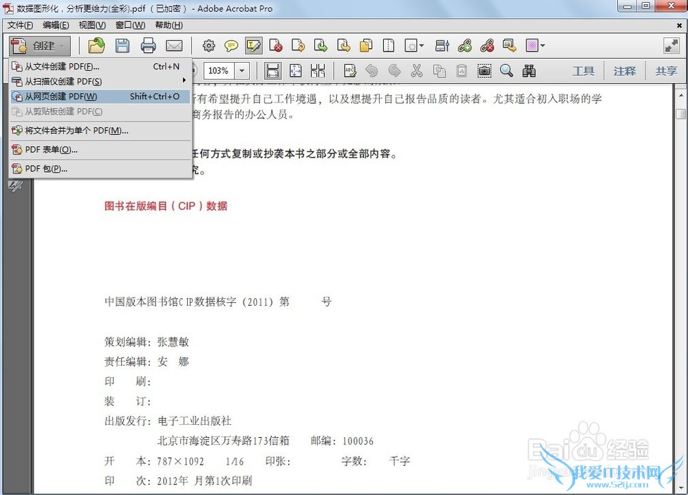Click the paste clipboard icon
Image resolution: width=688 pixels, height=495 pixels.
[462, 71]
